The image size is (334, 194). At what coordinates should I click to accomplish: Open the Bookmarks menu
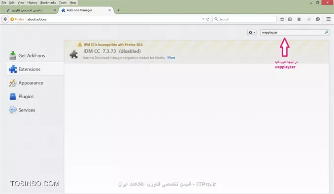pyautogui.click(x=48, y=2)
